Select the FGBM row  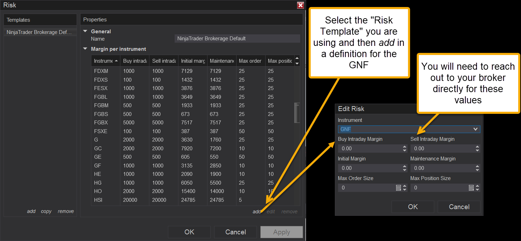click(x=193, y=105)
